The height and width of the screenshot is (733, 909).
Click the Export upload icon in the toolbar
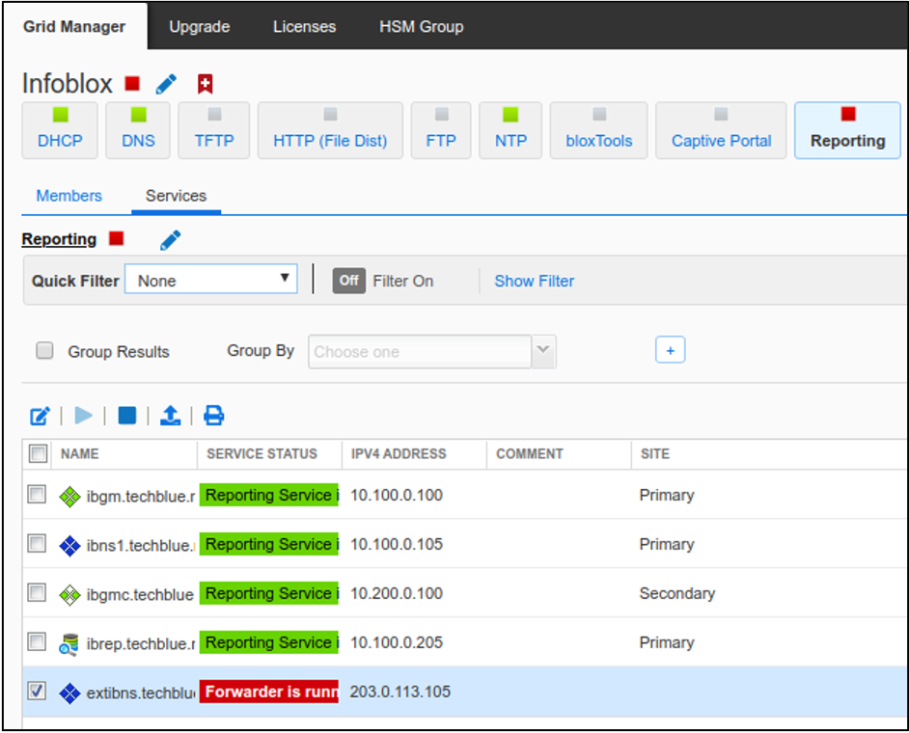(170, 415)
